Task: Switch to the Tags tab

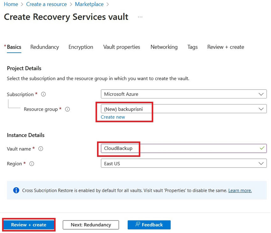Action: [x=192, y=47]
